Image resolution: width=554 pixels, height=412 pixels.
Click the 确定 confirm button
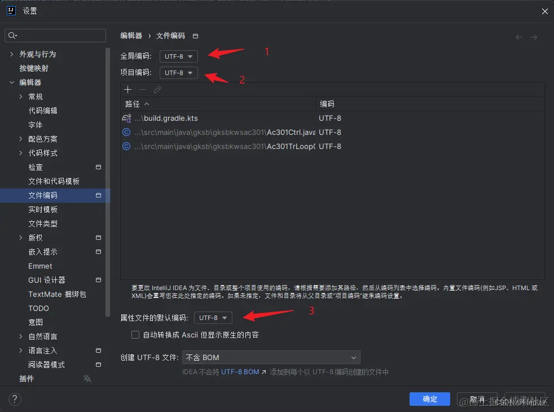click(429, 398)
